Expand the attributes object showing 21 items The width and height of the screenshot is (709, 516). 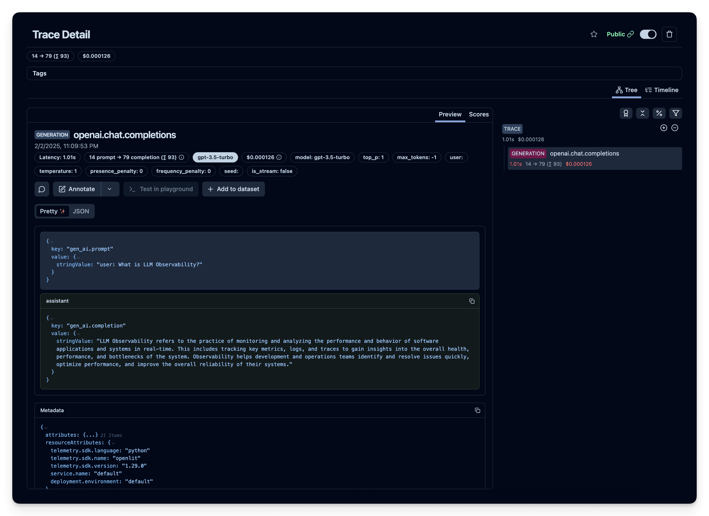(90, 435)
